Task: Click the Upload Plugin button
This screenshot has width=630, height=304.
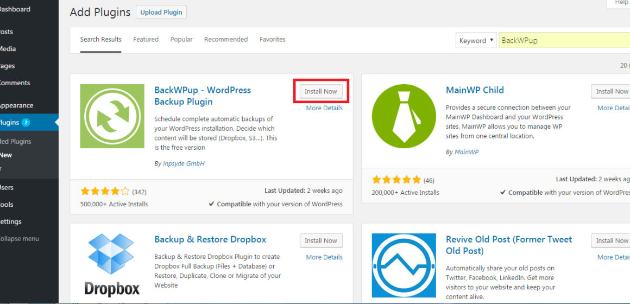Action: tap(161, 12)
